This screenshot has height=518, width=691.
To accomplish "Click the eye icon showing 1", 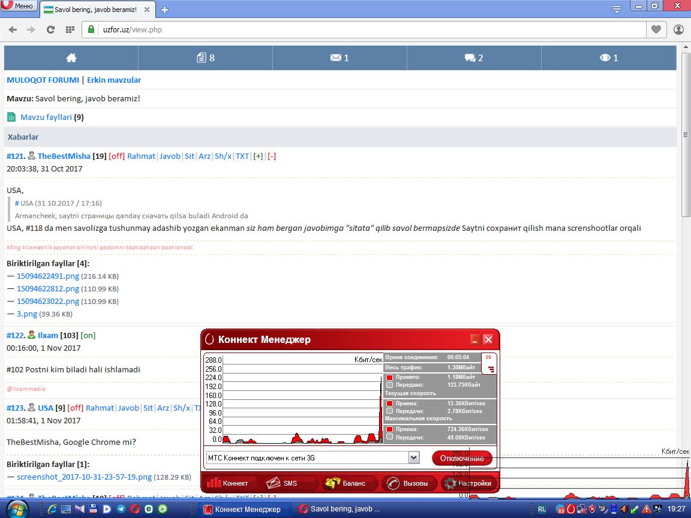I will point(608,58).
